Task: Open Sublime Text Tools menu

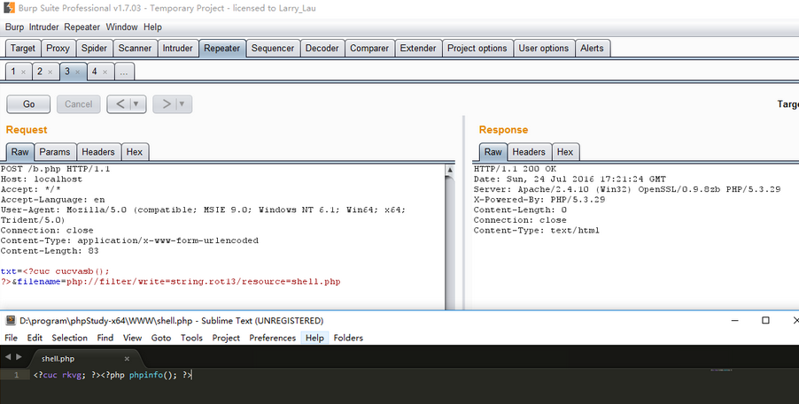Action: [x=191, y=338]
